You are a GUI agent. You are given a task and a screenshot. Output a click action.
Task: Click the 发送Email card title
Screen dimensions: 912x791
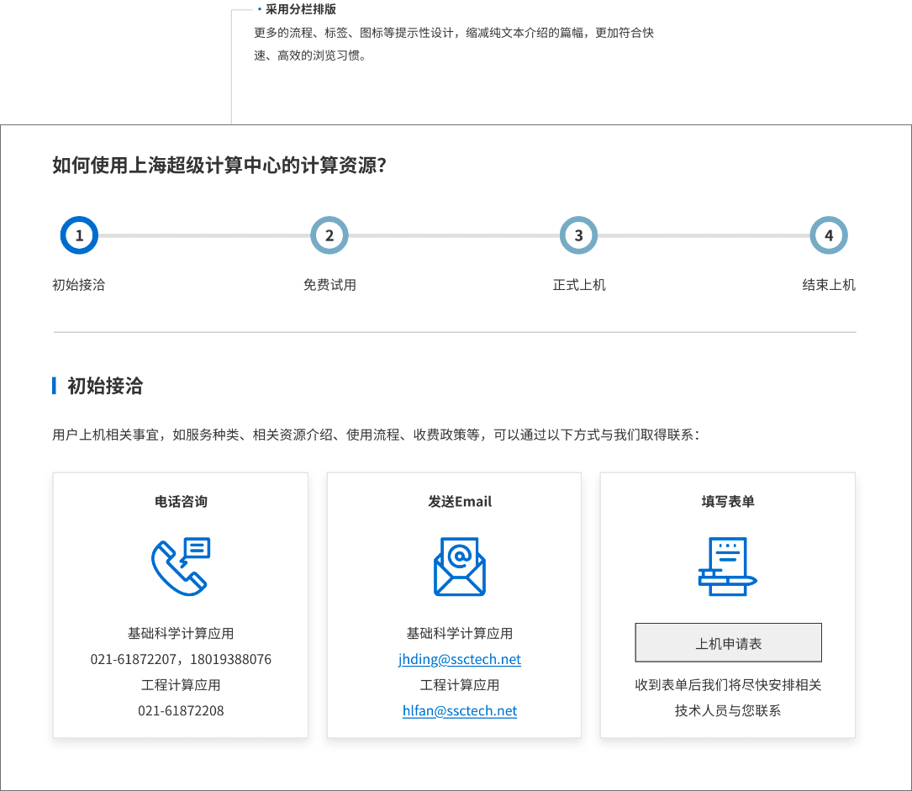(460, 501)
